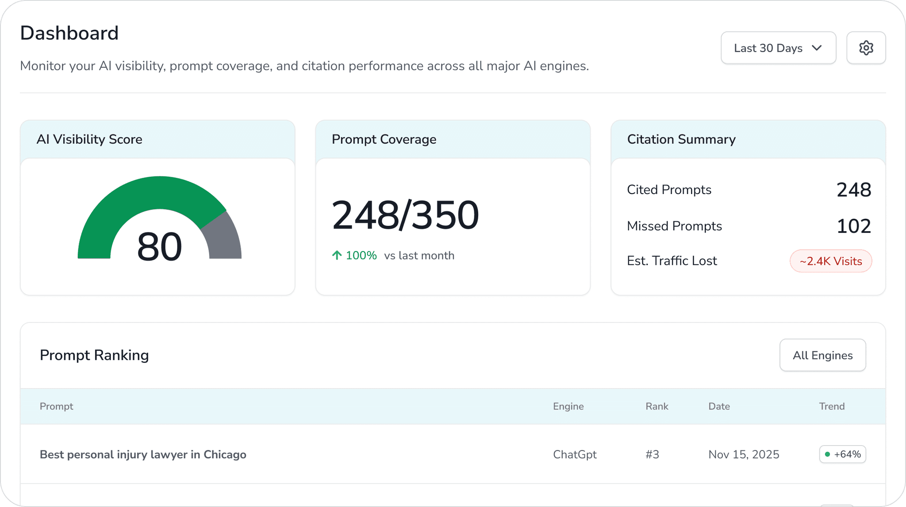Click the Cited Prompts count 248

tap(853, 190)
